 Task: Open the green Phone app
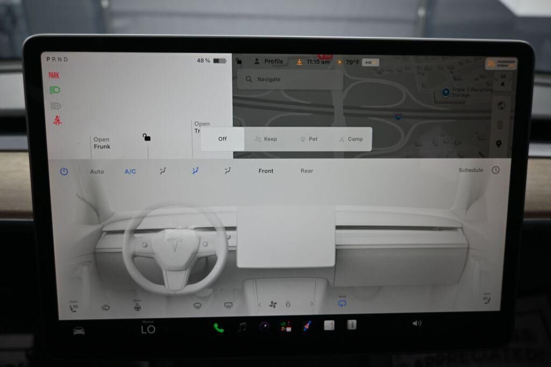click(218, 328)
